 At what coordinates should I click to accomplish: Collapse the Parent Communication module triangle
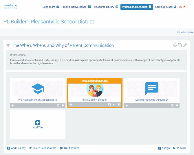[8, 45]
